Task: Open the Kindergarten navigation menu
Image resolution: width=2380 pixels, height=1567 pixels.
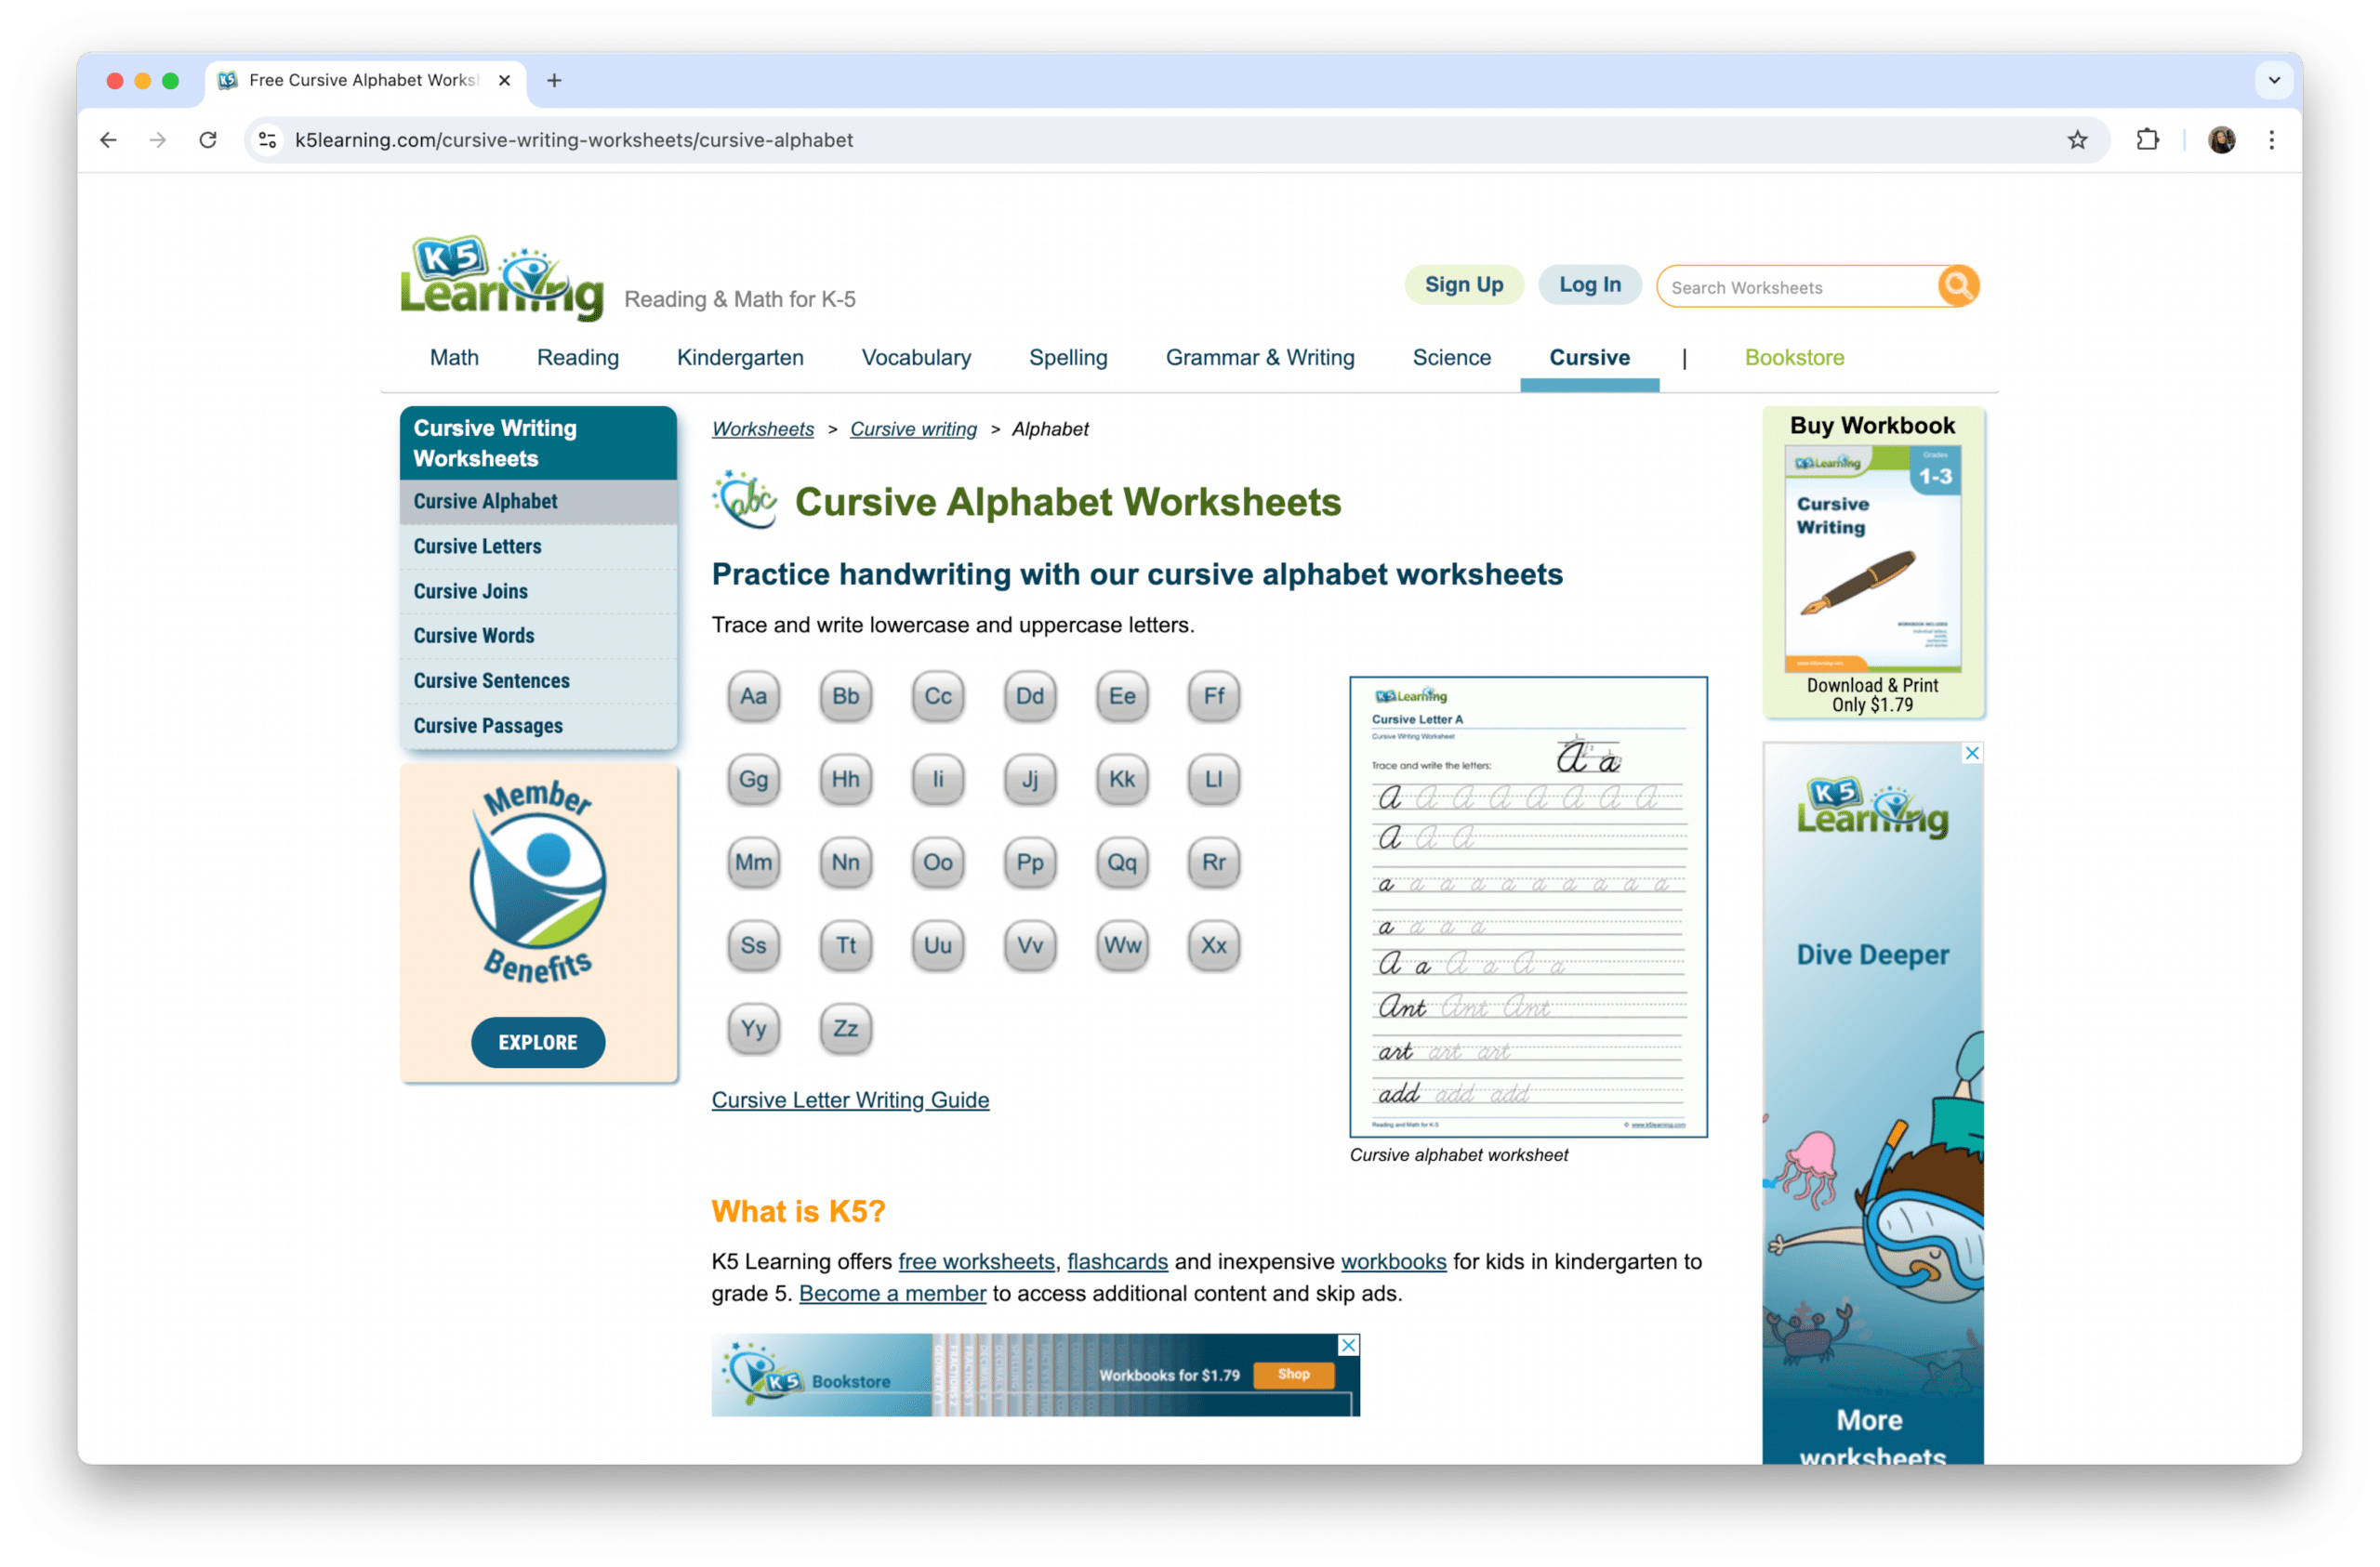Action: (x=740, y=357)
